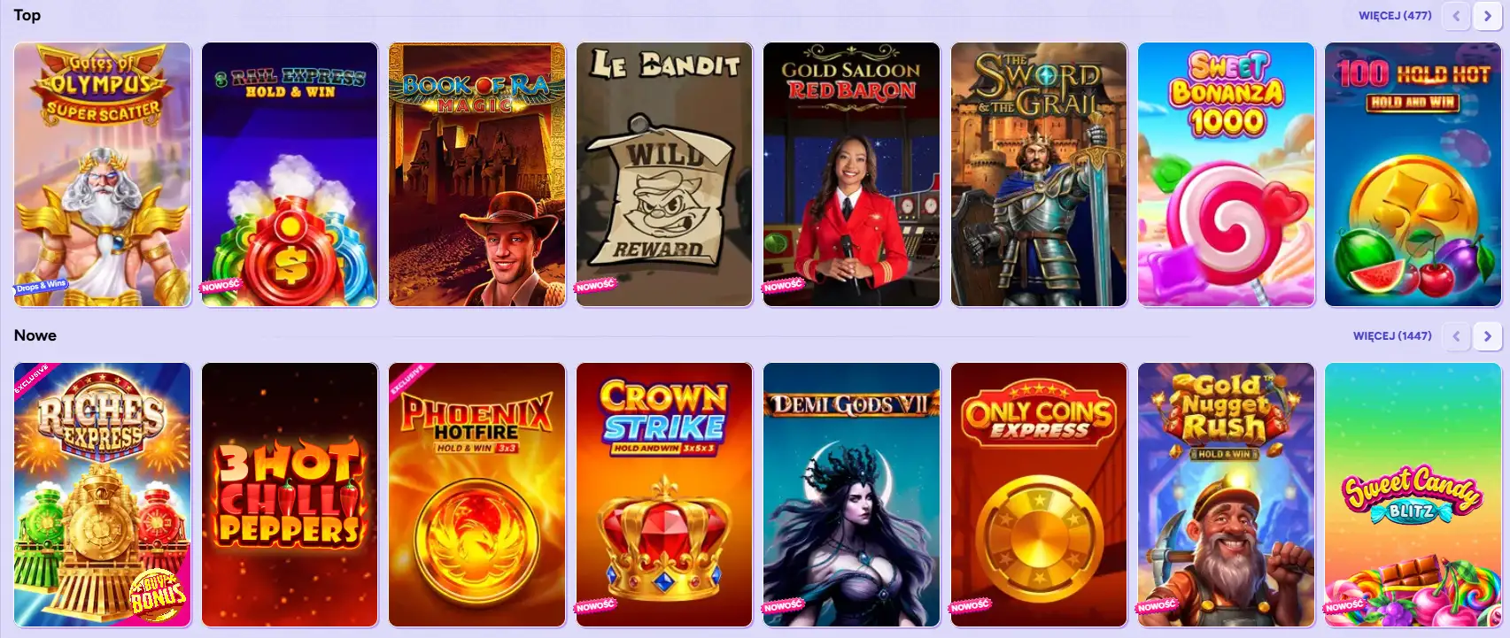This screenshot has width=1510, height=638.
Task: Launch 3 Rail Express Hold & Win
Action: point(290,174)
